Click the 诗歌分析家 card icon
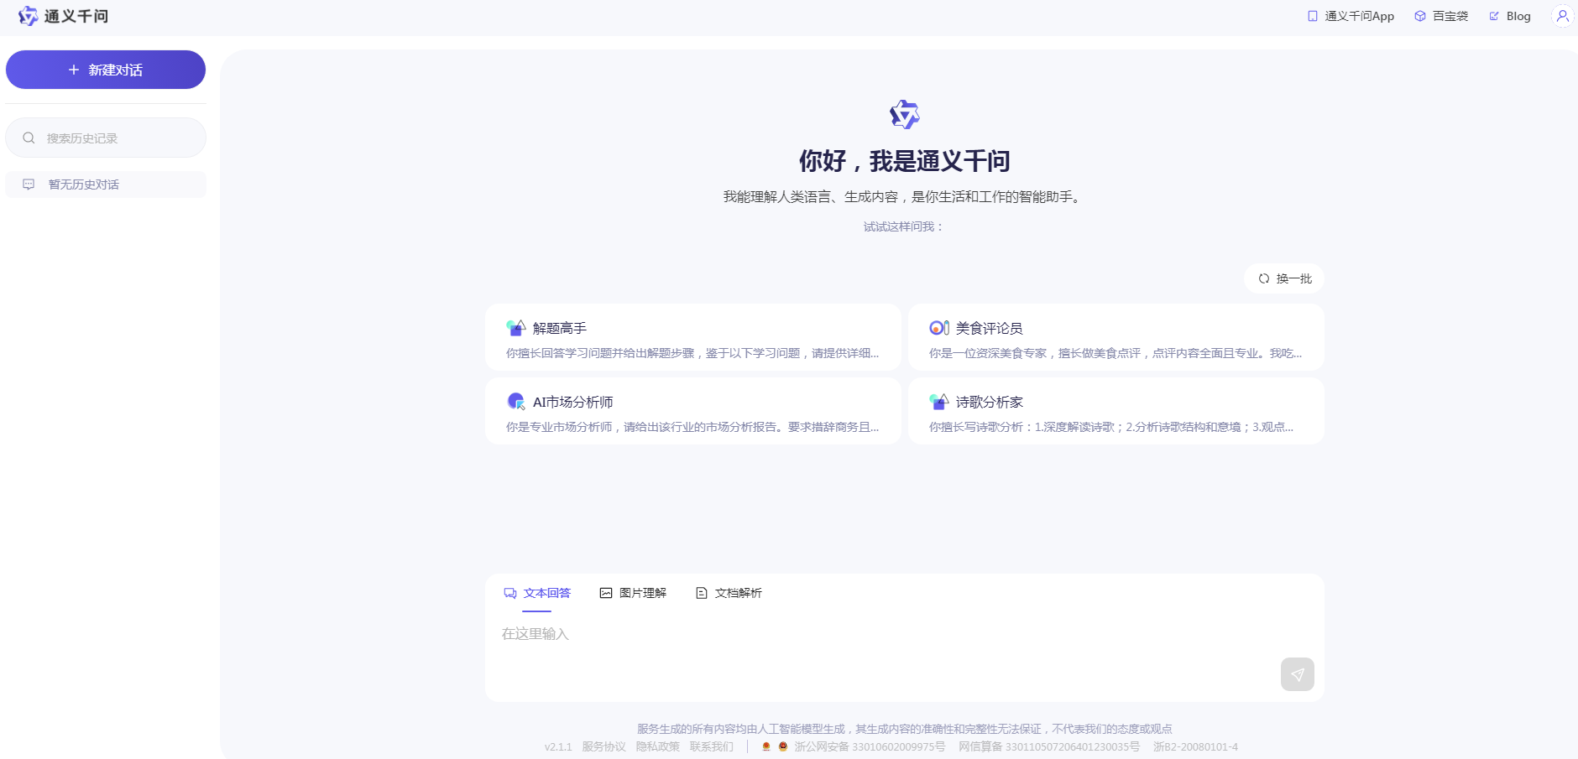 coord(938,402)
